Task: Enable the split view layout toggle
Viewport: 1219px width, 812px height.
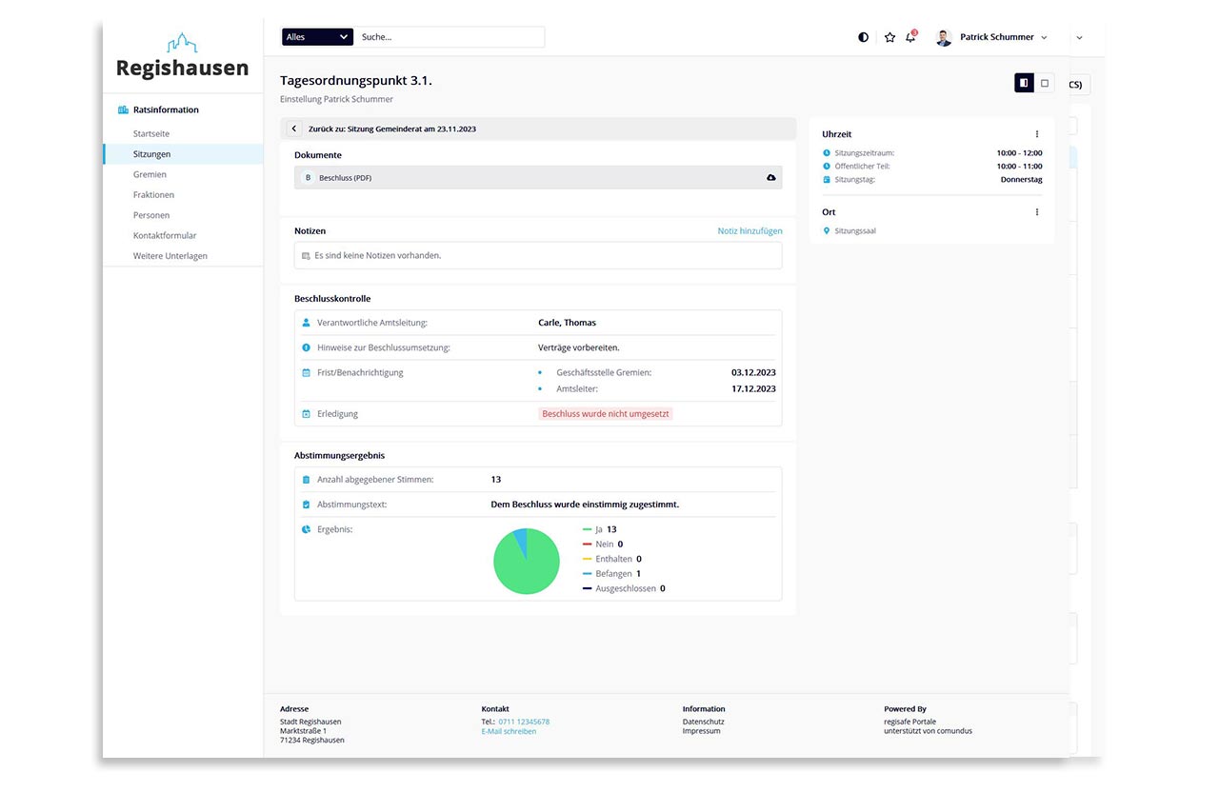Action: (1023, 83)
